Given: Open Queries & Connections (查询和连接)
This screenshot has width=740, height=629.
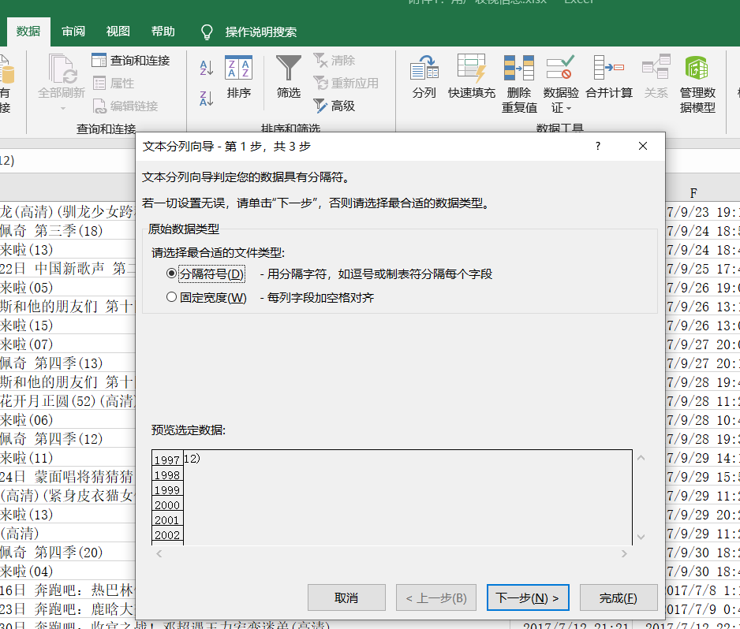Looking at the screenshot, I should coord(131,61).
